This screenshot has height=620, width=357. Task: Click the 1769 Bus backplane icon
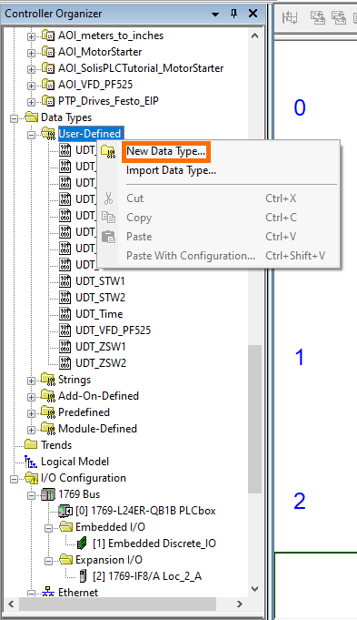48,494
